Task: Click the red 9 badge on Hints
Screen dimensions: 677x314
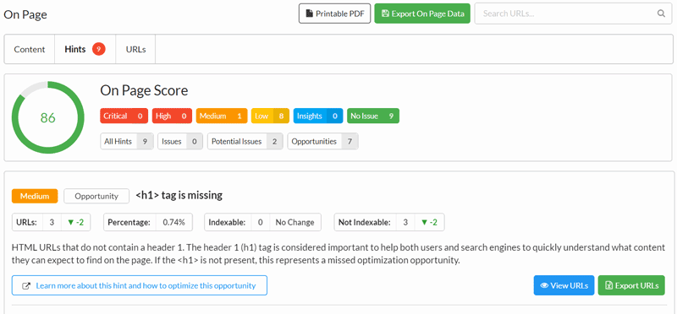Action: [x=98, y=49]
